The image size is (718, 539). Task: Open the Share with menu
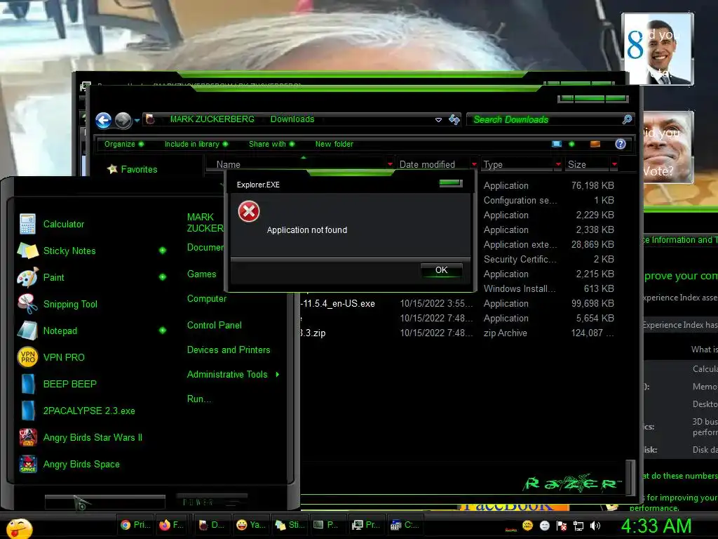coord(271,144)
